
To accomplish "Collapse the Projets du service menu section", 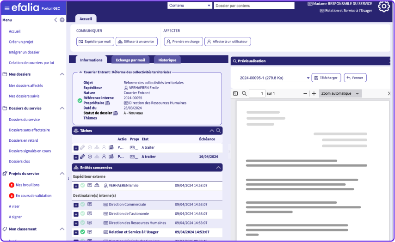I will pyautogui.click(x=62, y=174).
